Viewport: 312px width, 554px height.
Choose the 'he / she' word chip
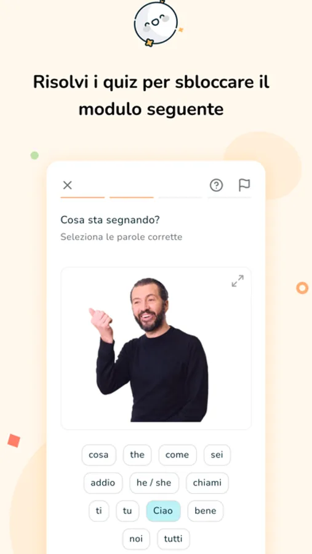pyautogui.click(x=154, y=483)
